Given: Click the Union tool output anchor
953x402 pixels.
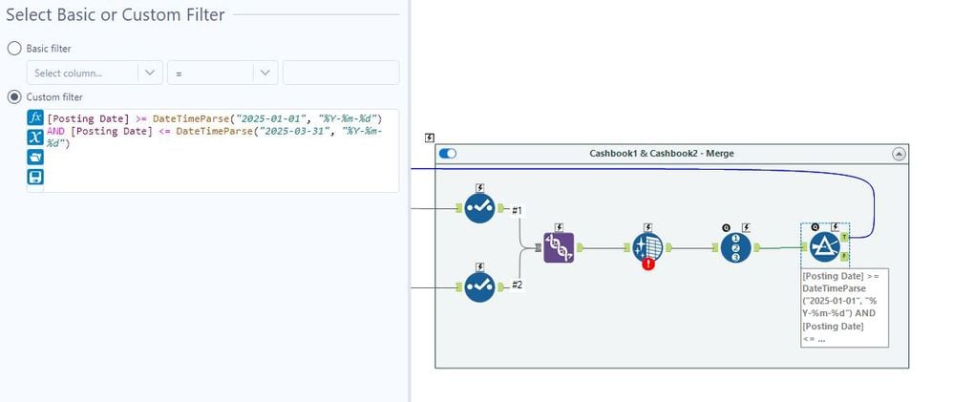Looking at the screenshot, I should tap(580, 247).
